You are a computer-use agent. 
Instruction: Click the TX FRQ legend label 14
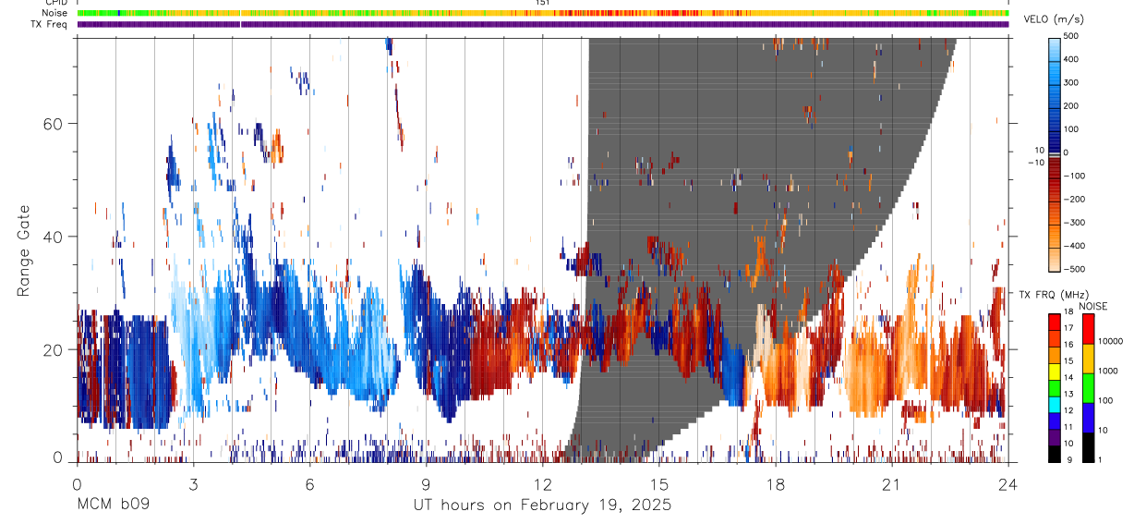tap(1069, 378)
